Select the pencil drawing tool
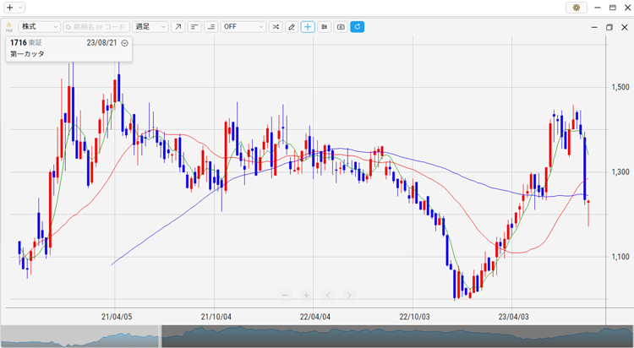The image size is (634, 348). click(x=292, y=27)
